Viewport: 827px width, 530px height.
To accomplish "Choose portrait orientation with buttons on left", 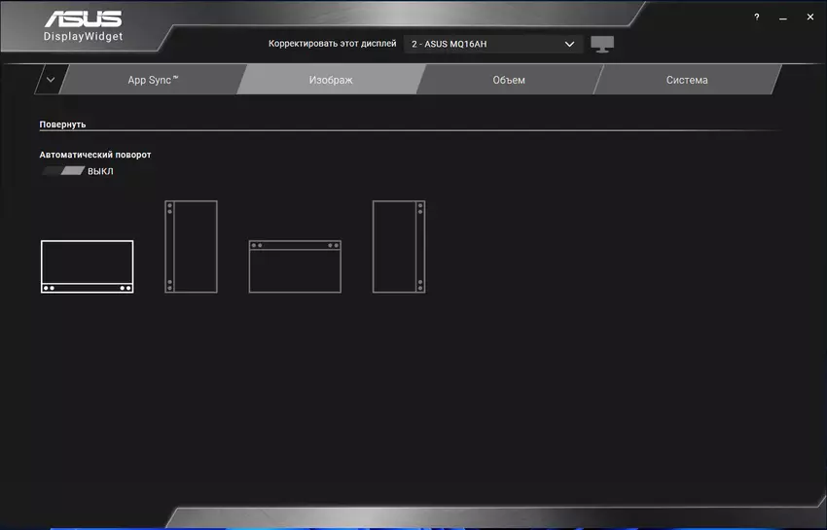I will pos(191,246).
